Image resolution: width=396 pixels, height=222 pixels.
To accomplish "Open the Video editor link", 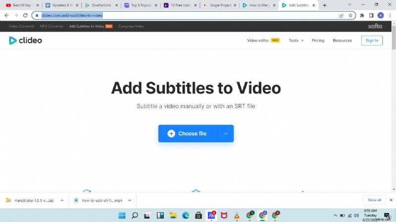I will pyautogui.click(x=263, y=41).
